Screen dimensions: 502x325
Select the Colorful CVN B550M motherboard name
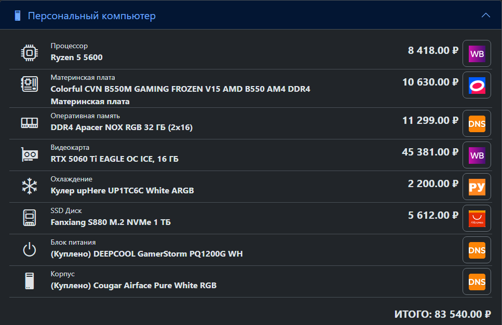(180, 89)
